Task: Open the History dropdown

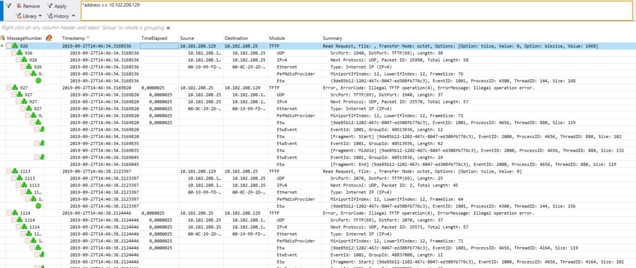Action: tap(60, 16)
